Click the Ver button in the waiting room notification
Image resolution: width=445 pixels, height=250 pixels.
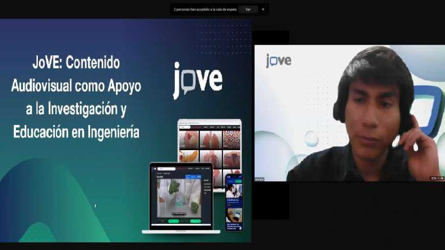(248, 9)
